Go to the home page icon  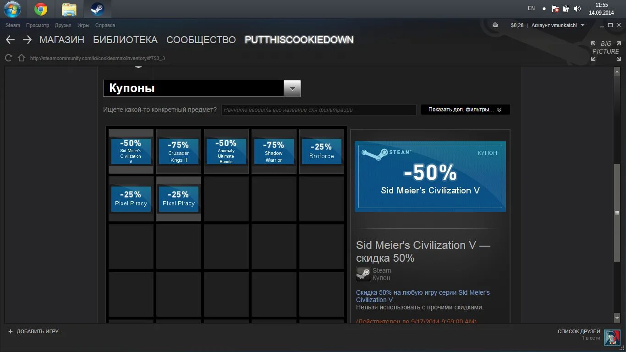[21, 58]
